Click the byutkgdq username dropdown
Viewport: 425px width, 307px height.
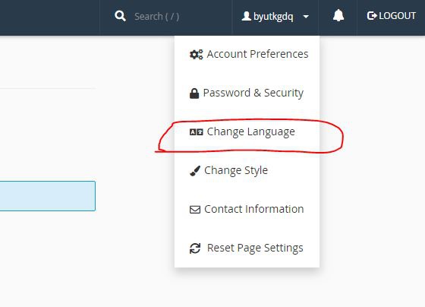[x=275, y=16]
